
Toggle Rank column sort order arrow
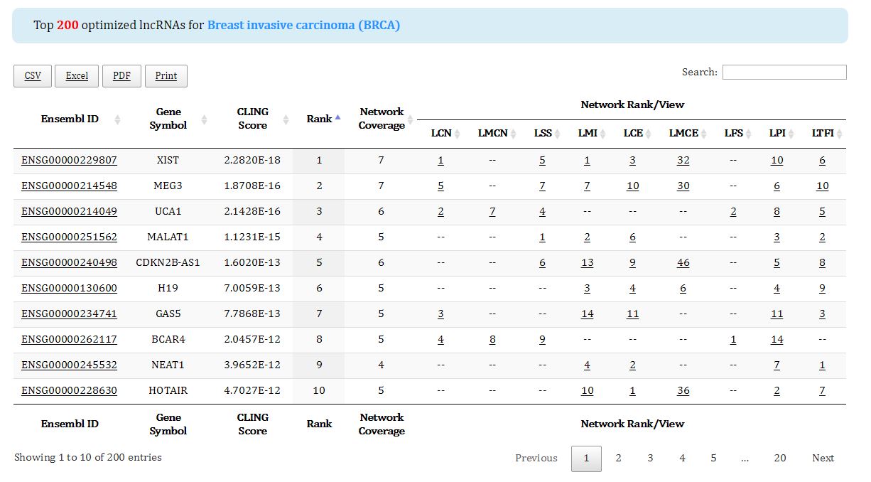337,117
